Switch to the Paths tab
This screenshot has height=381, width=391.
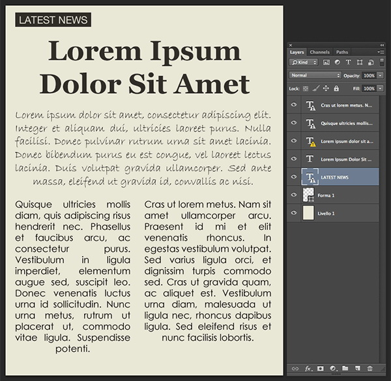342,52
